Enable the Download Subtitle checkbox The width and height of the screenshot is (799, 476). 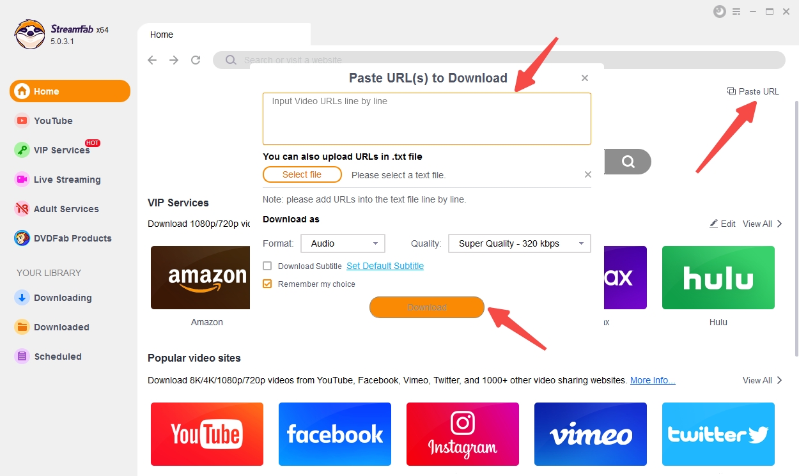[267, 266]
